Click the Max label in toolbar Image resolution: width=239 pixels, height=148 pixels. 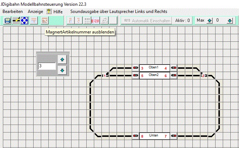pyautogui.click(x=200, y=20)
